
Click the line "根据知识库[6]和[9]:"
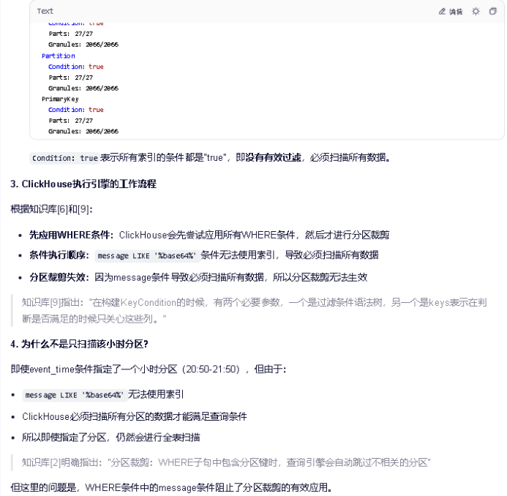tap(51, 209)
